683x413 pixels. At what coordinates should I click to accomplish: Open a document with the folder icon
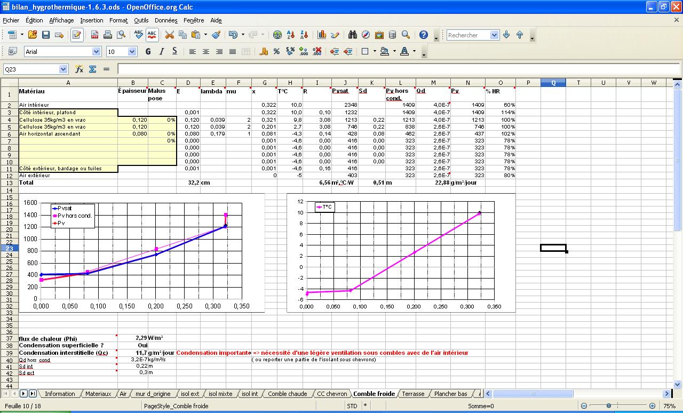pos(33,35)
